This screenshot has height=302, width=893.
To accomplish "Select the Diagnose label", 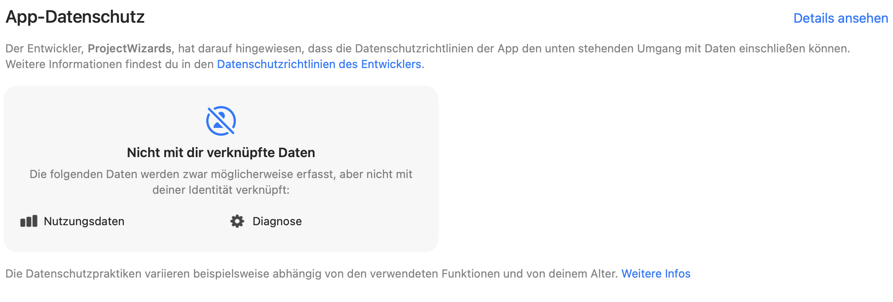I will click(x=277, y=221).
